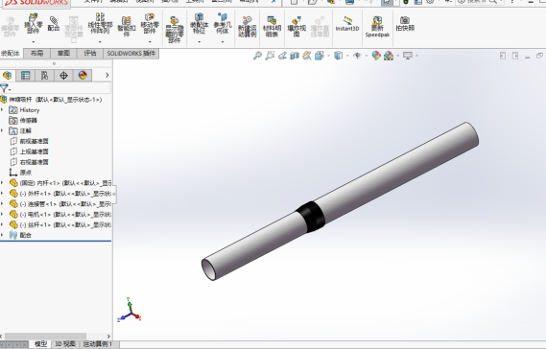546x349 pixels.
Task: Open dropdown arrow next to View Orientation
Action: point(328,56)
